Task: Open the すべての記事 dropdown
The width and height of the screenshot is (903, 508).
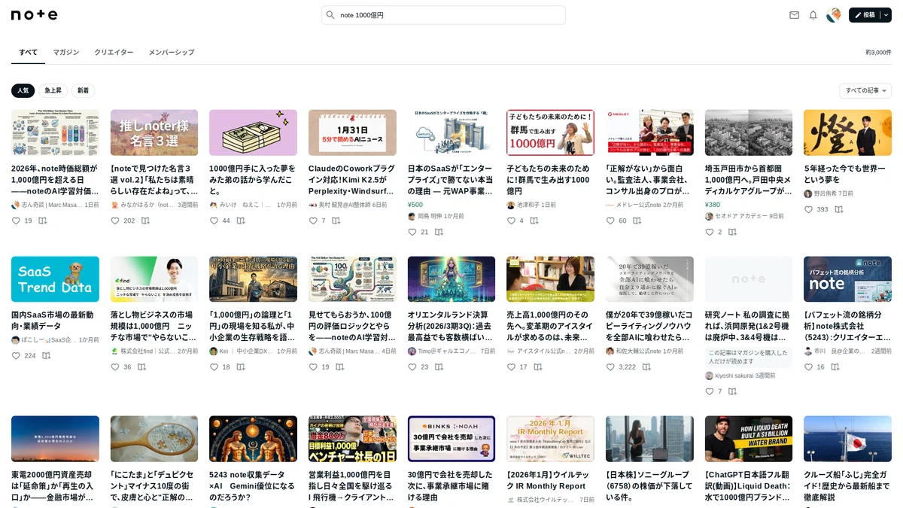Action: 865,90
